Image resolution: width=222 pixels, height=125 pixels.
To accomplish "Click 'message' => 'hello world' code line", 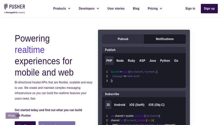I will (x=126, y=76).
